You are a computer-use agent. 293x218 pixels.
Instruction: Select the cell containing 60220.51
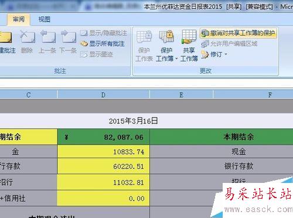coord(103,166)
